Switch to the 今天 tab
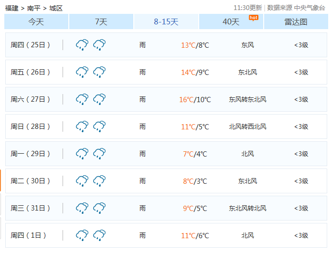 (36, 22)
